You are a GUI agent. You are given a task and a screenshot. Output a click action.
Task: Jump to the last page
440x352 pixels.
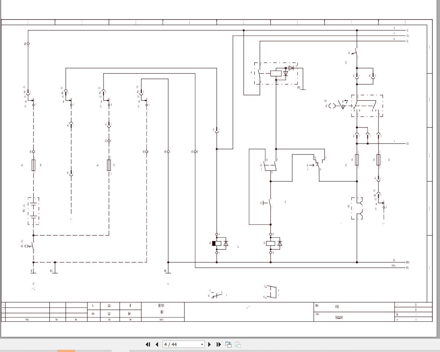[x=219, y=344]
